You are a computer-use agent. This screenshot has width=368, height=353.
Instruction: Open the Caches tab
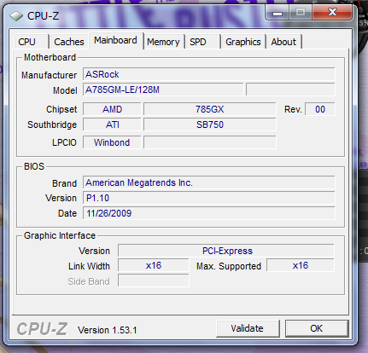(69, 42)
